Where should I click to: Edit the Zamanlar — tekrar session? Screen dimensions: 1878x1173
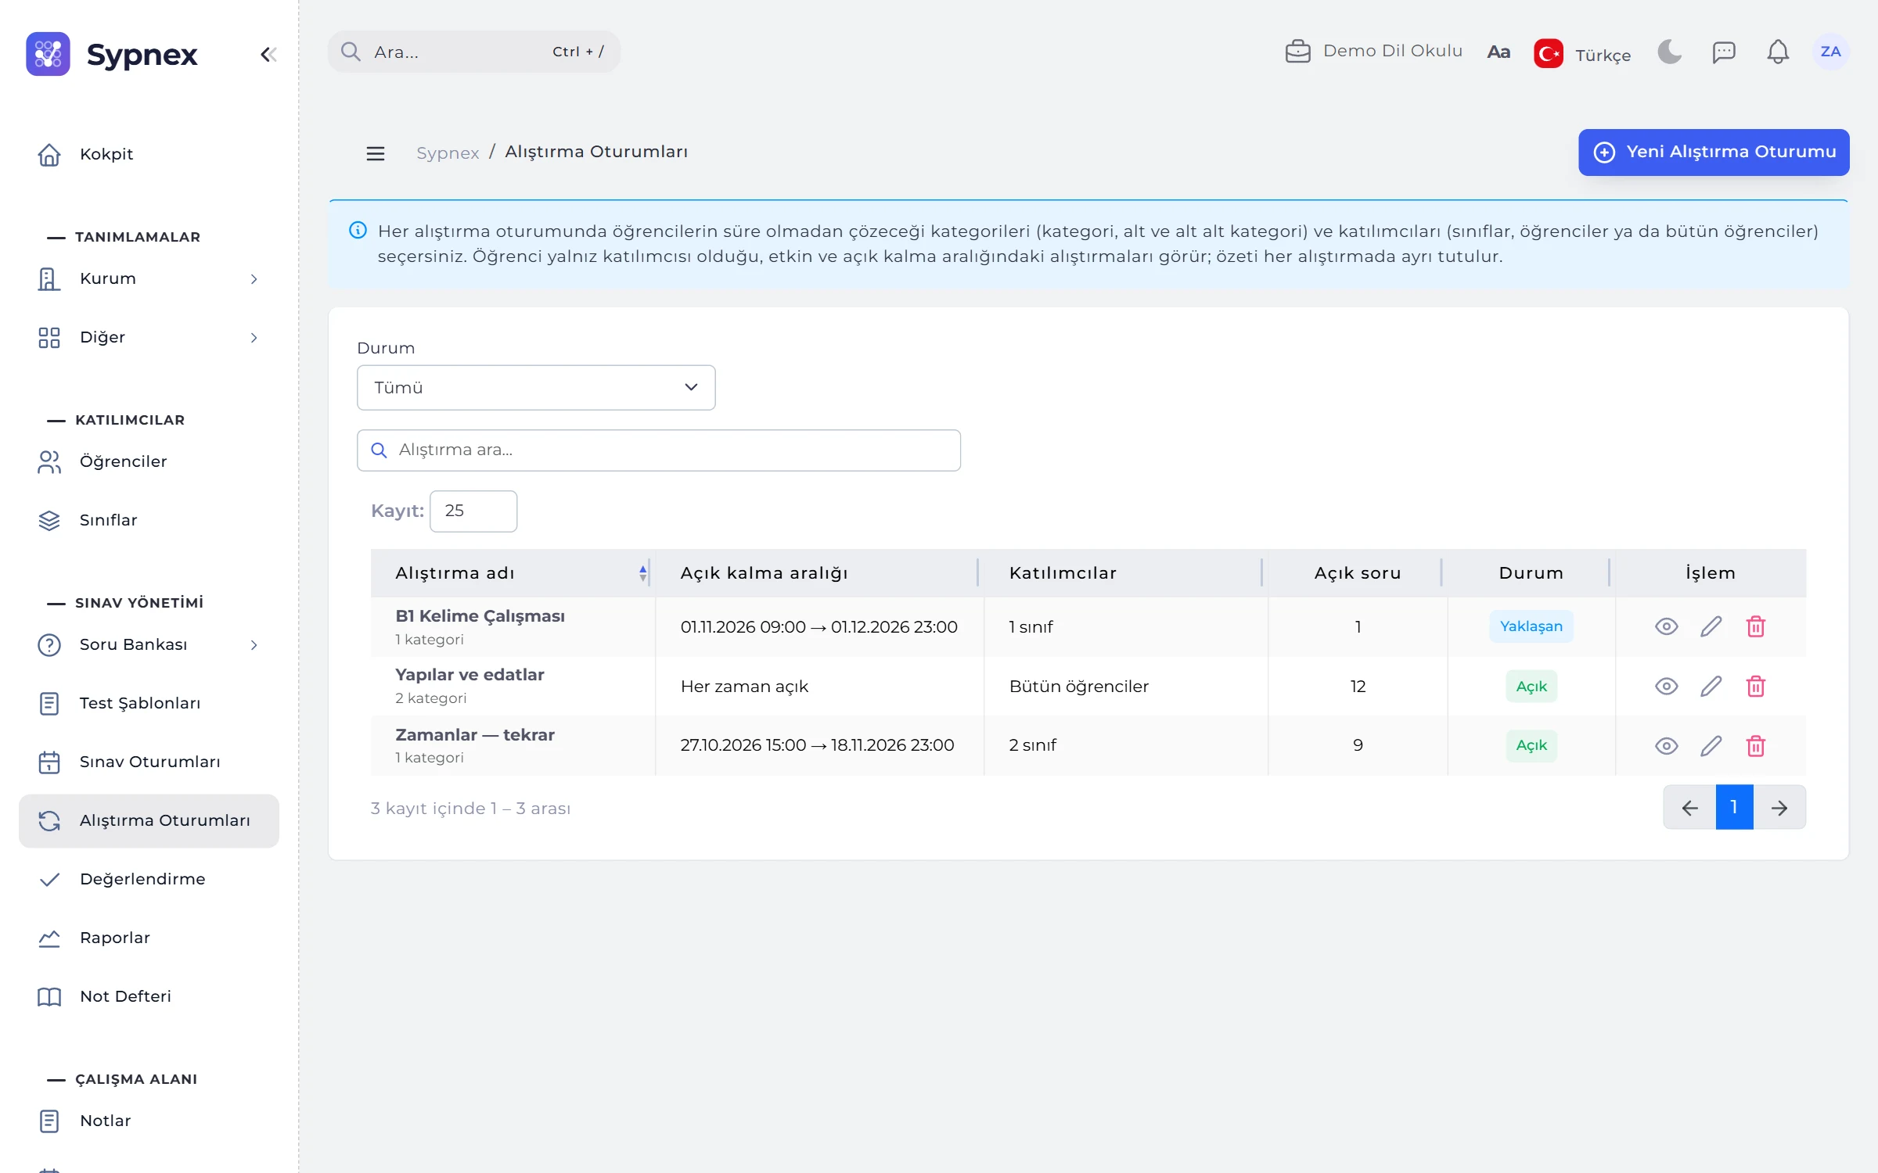[1711, 745]
